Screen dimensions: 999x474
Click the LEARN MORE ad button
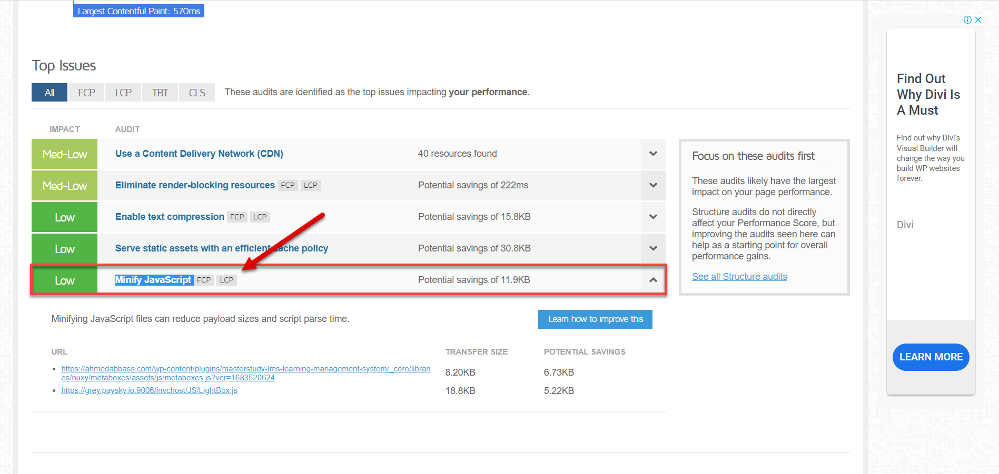(931, 357)
